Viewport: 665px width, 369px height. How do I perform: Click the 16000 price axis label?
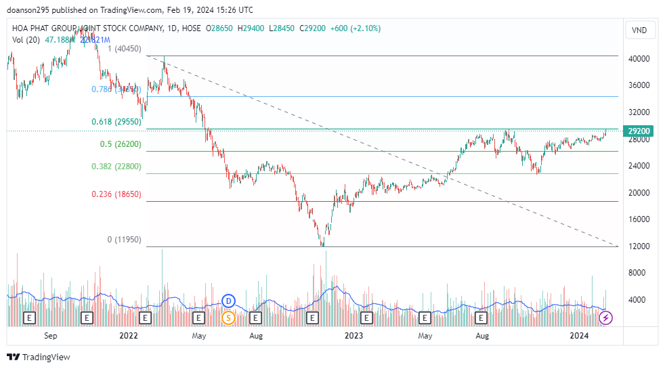[639, 219]
